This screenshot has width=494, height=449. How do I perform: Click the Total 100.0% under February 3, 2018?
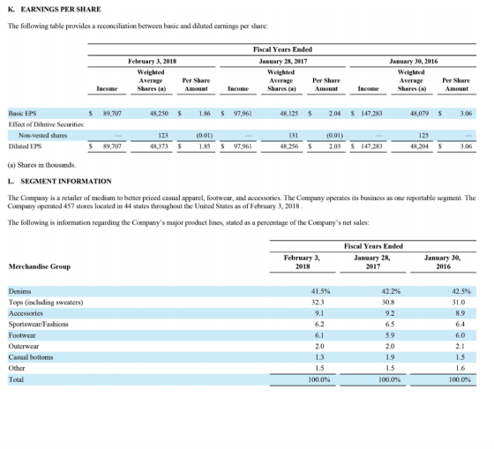pos(319,379)
